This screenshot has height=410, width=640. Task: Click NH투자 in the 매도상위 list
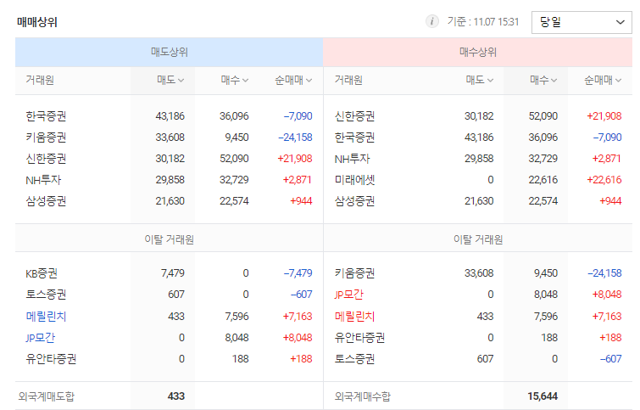43,180
